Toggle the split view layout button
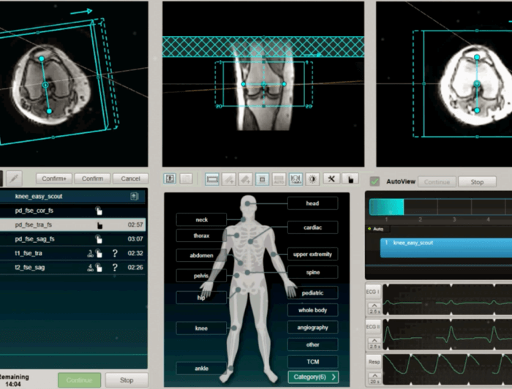512x389 pixels. click(x=170, y=178)
